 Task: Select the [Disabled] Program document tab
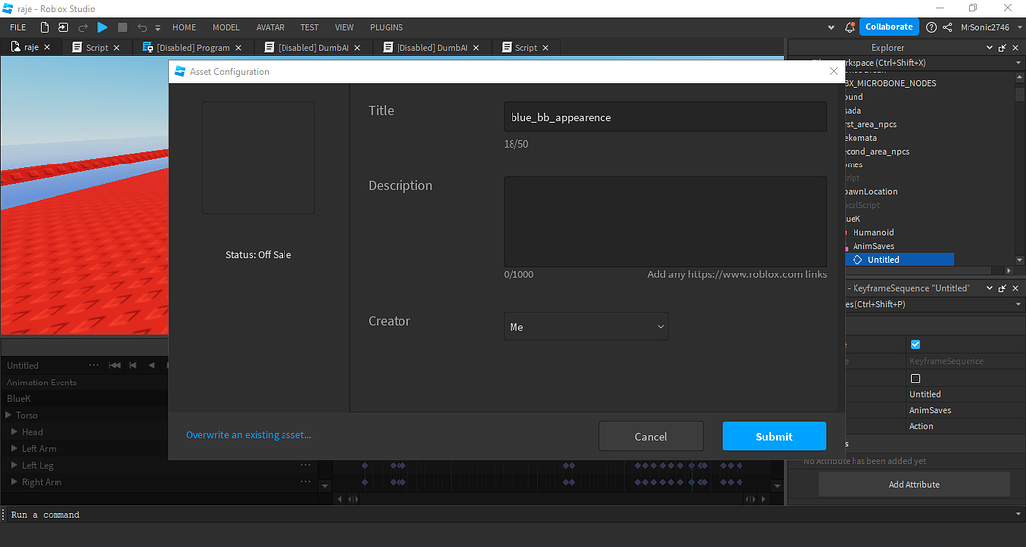pyautogui.click(x=192, y=48)
